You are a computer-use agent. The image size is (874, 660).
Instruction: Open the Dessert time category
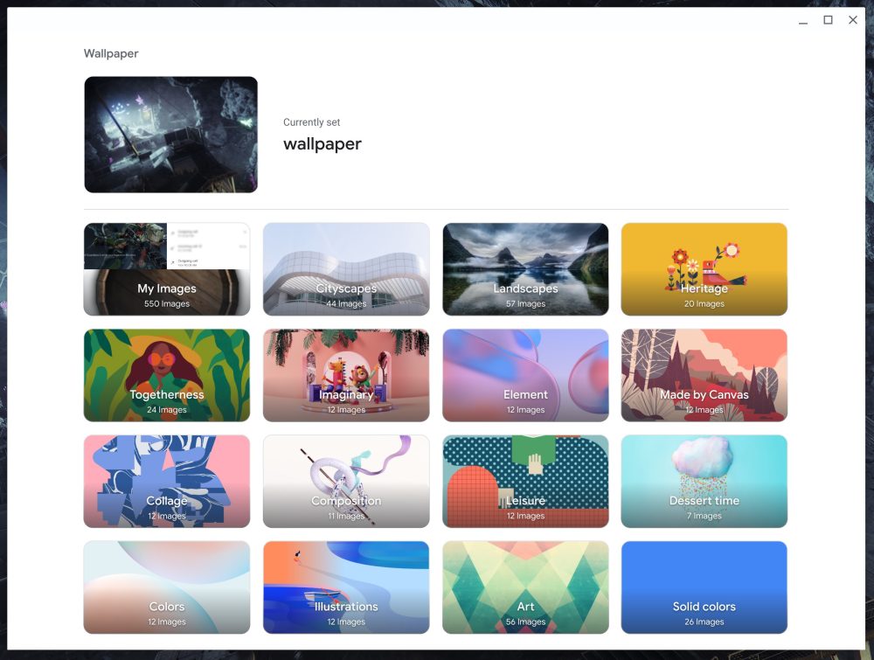pos(704,482)
